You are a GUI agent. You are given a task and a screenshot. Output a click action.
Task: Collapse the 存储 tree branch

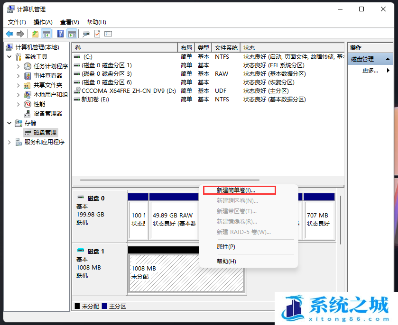point(9,123)
